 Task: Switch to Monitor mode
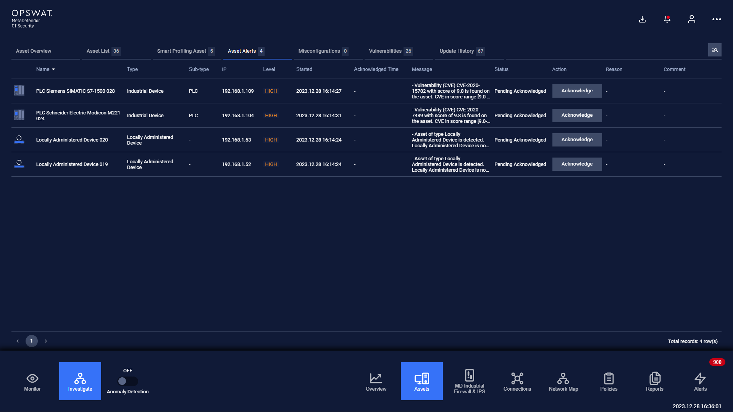click(x=32, y=381)
